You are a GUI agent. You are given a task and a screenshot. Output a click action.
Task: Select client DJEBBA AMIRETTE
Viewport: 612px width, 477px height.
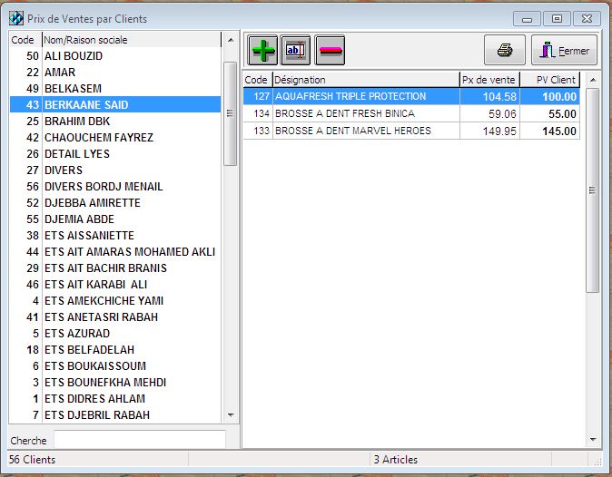tap(115, 203)
